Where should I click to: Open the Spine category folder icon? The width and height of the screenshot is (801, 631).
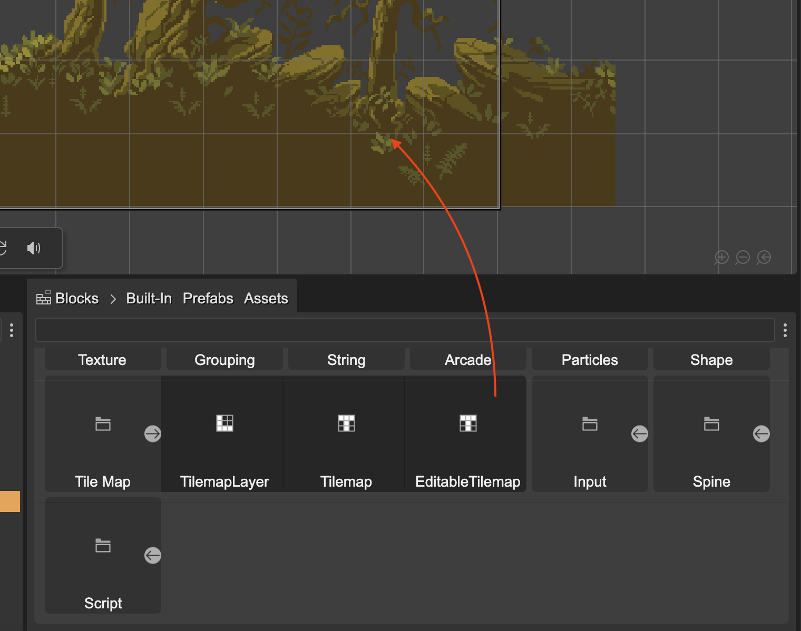711,425
